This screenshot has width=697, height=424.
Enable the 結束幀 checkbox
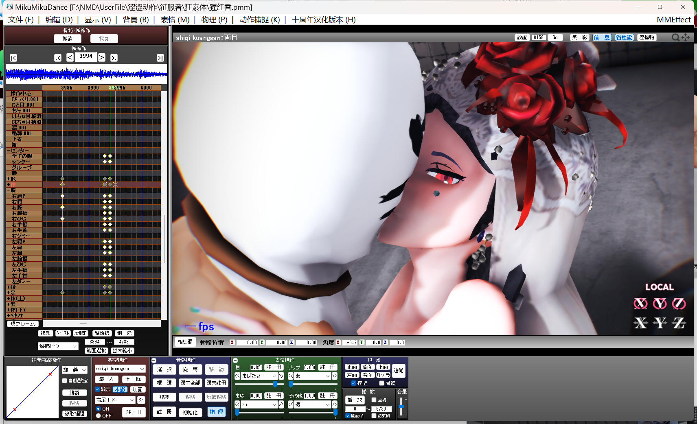[374, 416]
